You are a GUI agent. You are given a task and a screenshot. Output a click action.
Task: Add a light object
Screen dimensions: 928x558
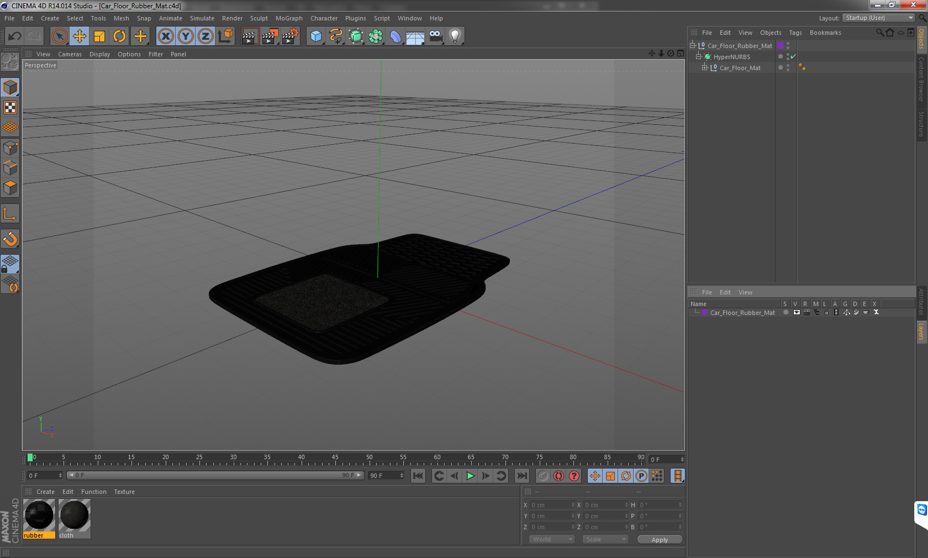pyautogui.click(x=455, y=36)
